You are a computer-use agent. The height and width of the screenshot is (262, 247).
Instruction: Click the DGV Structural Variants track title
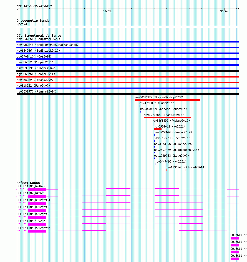39,36
